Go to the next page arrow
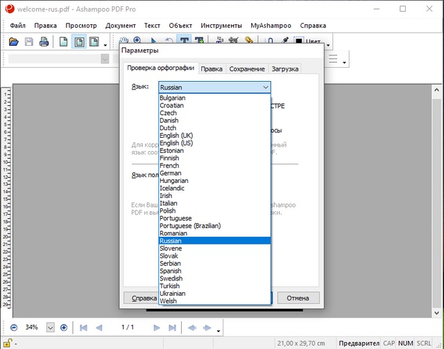This screenshot has height=349, width=444. (x=156, y=327)
